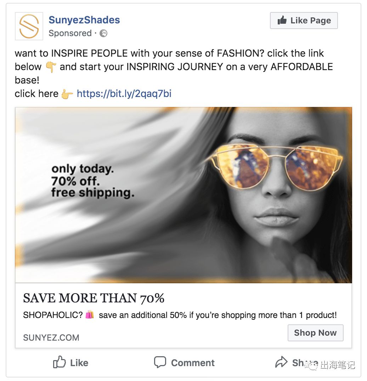
Task: Click the pointing-right hand emoji before the link
Action: tap(67, 94)
